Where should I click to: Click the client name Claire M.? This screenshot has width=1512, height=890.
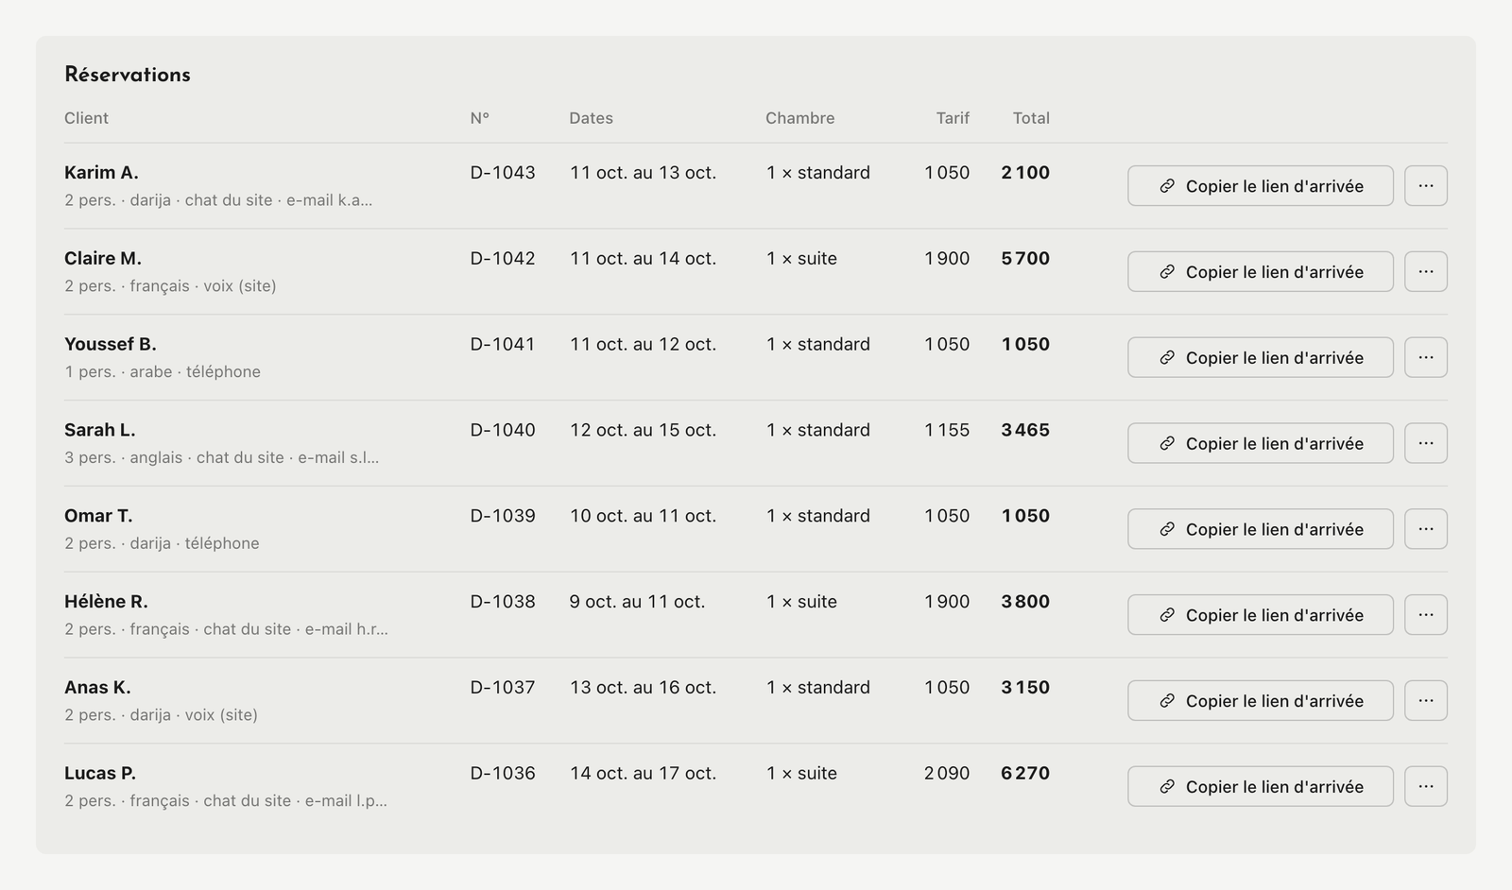click(103, 259)
